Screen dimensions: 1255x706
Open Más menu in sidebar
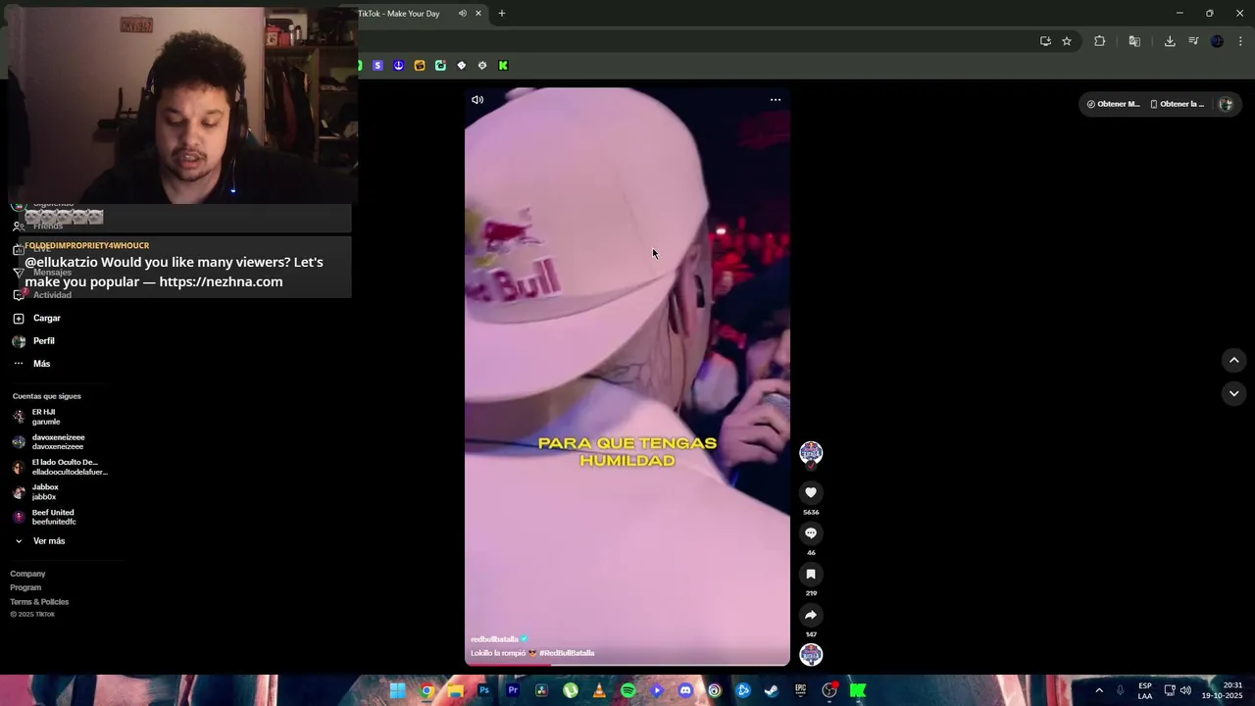pos(31,364)
